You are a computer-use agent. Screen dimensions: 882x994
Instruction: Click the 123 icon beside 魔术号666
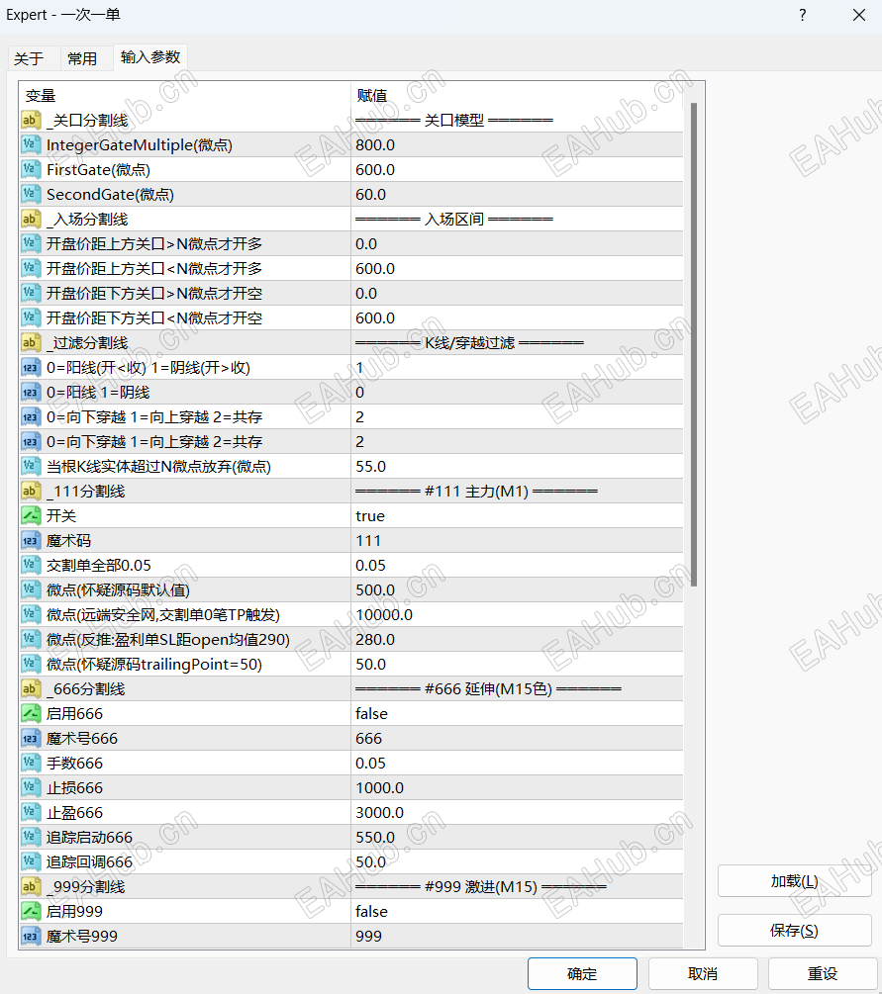coord(29,738)
